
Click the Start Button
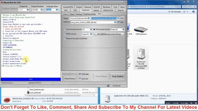tap(101, 76)
